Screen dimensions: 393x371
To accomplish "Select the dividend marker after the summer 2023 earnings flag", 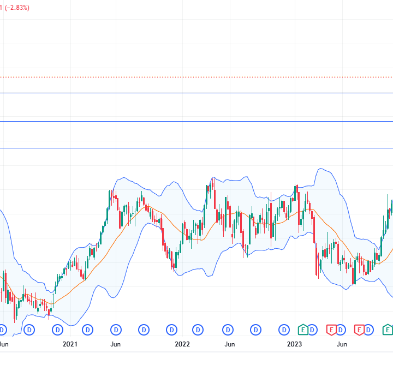I will click(x=368, y=330).
